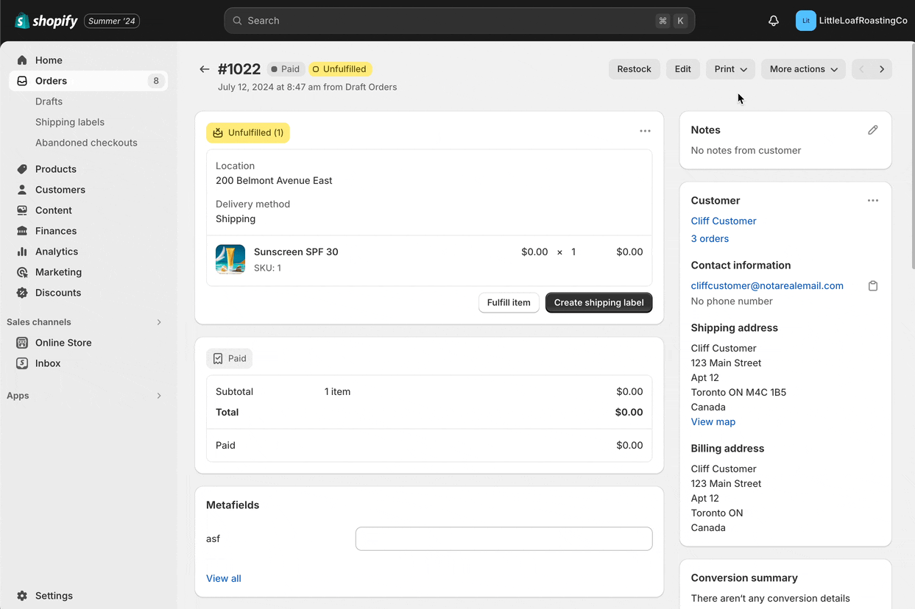Image resolution: width=915 pixels, height=609 pixels.
Task: Click the Orders count badge 8
Action: tap(156, 81)
